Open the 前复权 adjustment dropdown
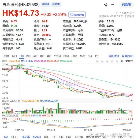Screen dimensions: 134x139 pyautogui.click(x=129, y=61)
